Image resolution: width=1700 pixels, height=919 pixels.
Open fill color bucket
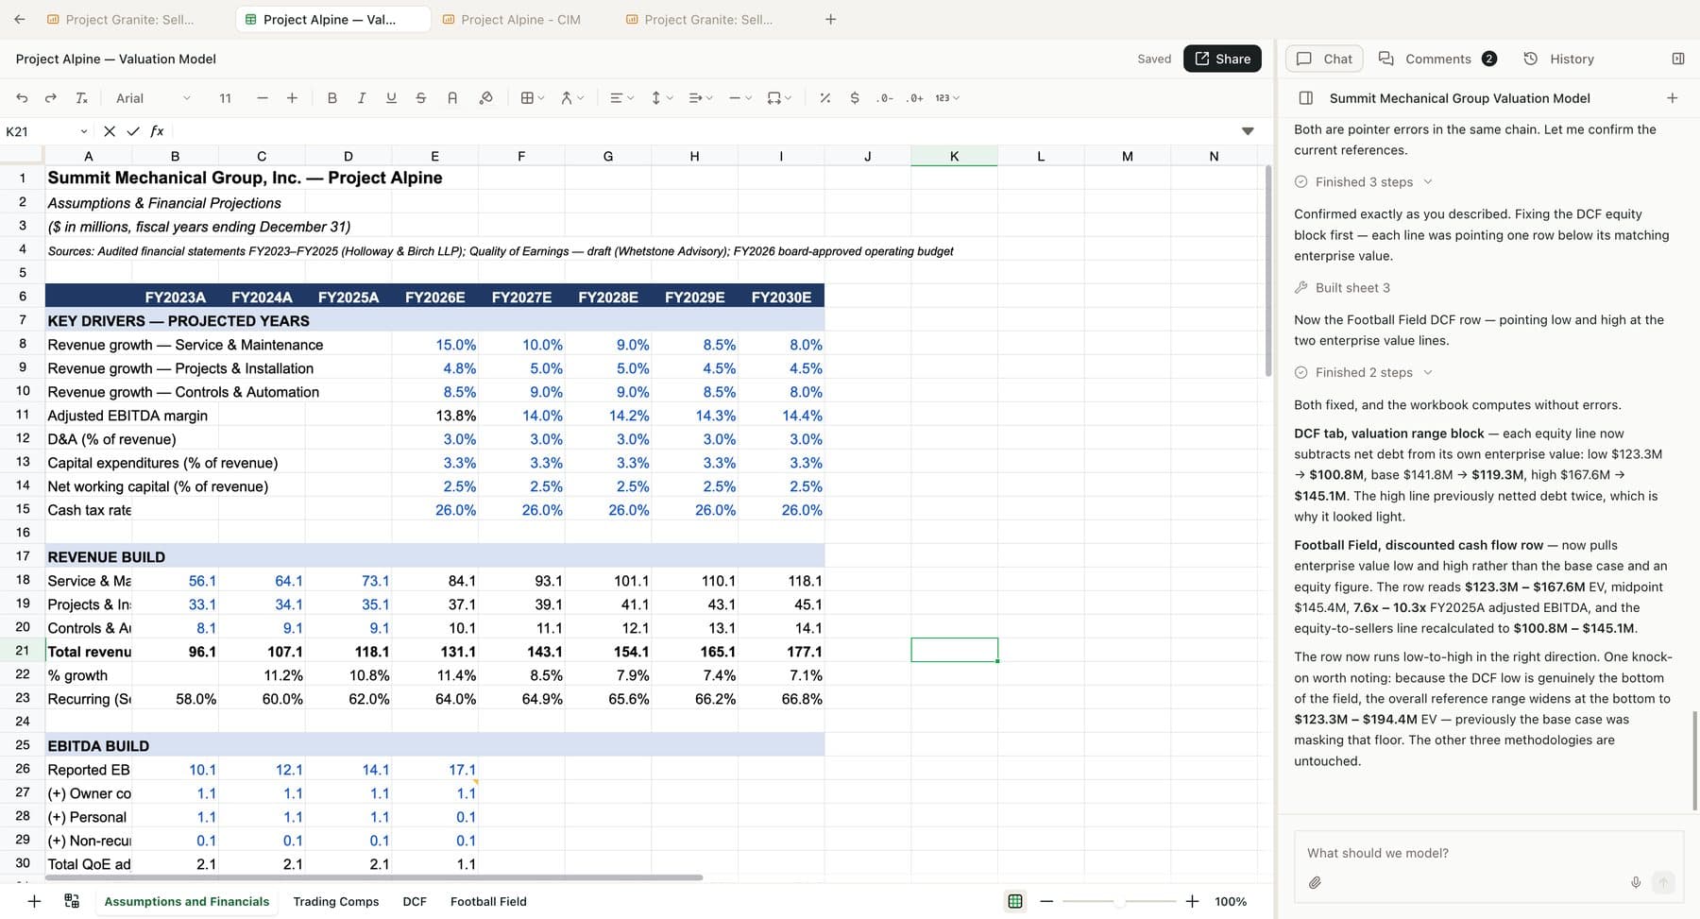485,98
